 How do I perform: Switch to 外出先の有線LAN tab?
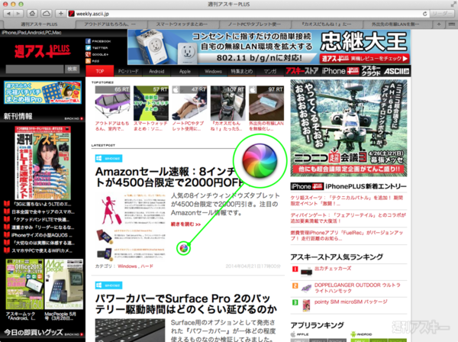pos(398,24)
